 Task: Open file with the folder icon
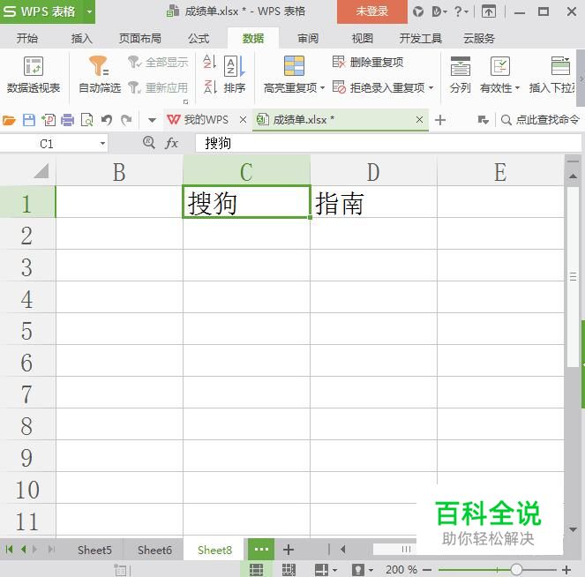pyautogui.click(x=9, y=121)
